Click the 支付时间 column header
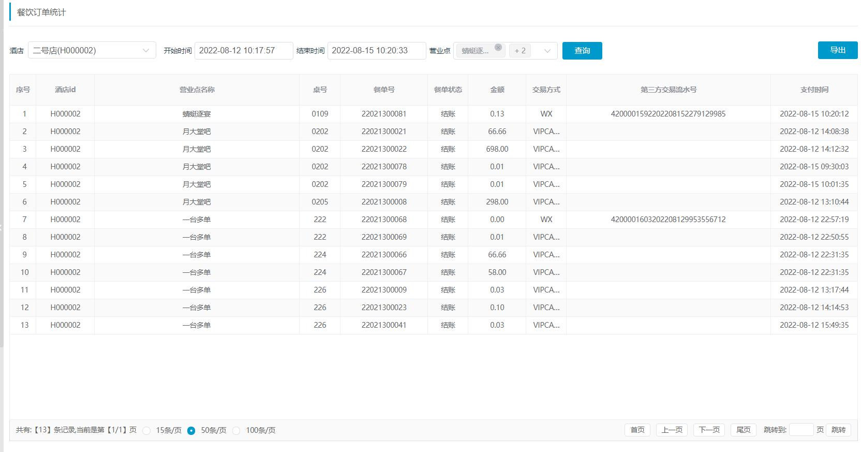The image size is (861, 452). 814,90
